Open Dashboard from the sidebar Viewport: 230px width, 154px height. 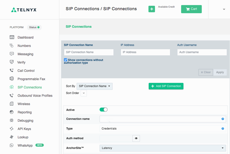[26, 37]
